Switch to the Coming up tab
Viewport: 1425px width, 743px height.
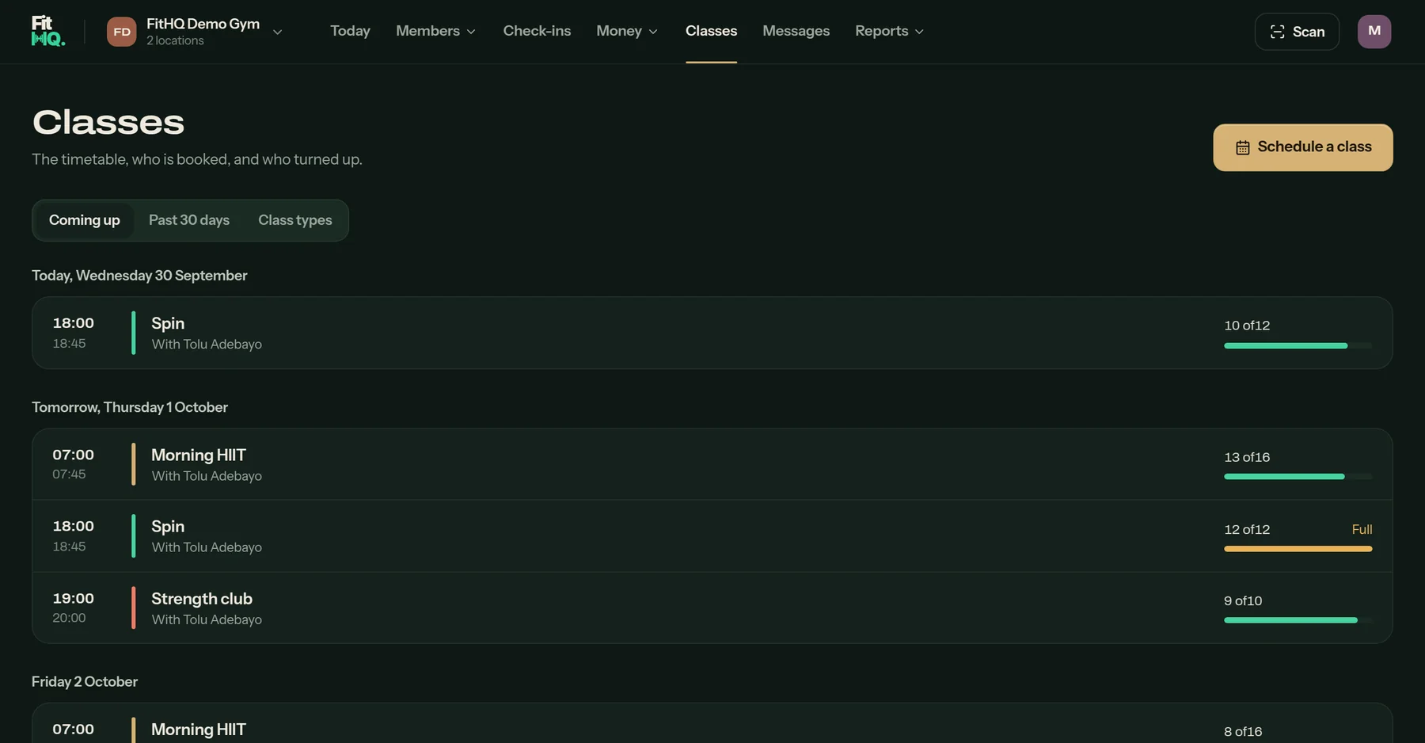pos(85,220)
